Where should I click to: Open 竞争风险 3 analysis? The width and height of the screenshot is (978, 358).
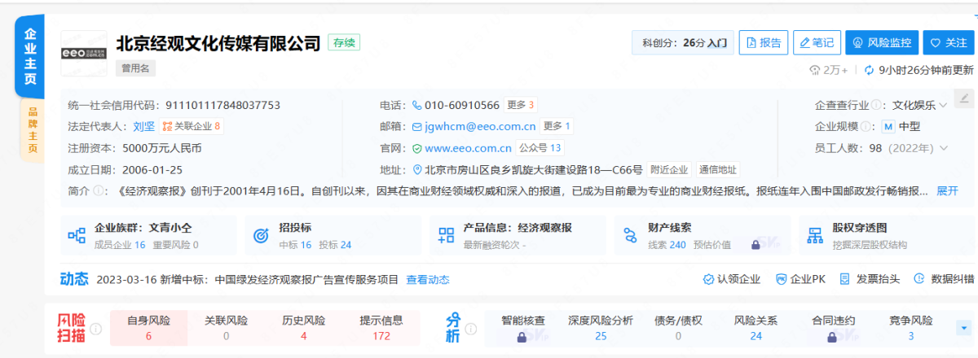pos(910,327)
